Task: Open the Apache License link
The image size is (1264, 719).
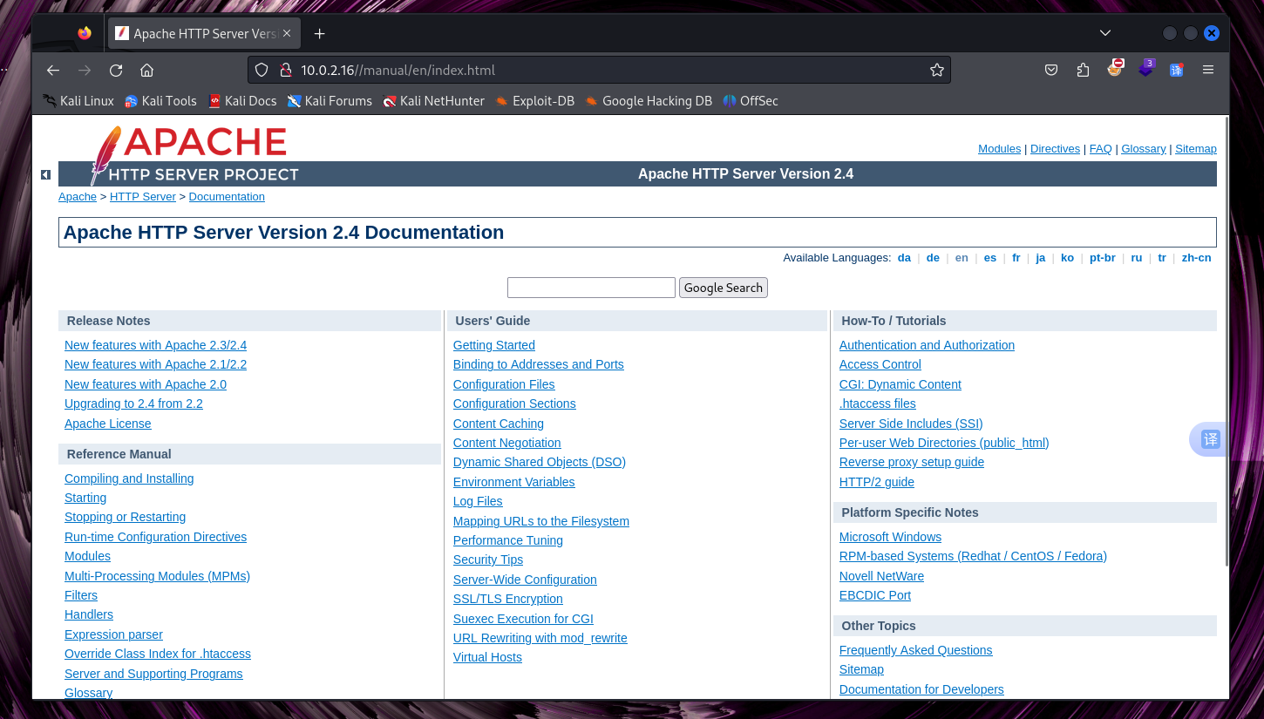Action: coord(108,424)
